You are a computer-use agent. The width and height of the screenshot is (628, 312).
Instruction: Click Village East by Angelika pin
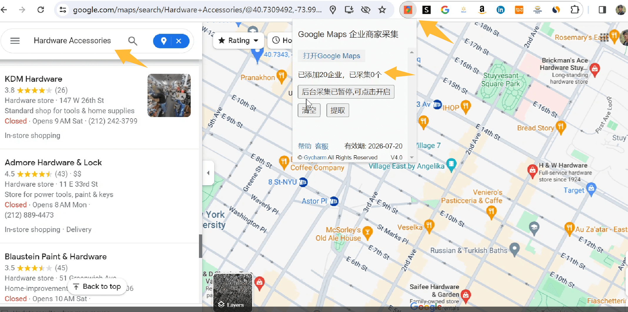[451, 164]
